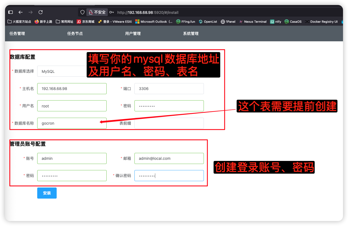Expand the 数据库选择 MySQL dropdown
This screenshot has height=226, width=348.
click(62, 71)
